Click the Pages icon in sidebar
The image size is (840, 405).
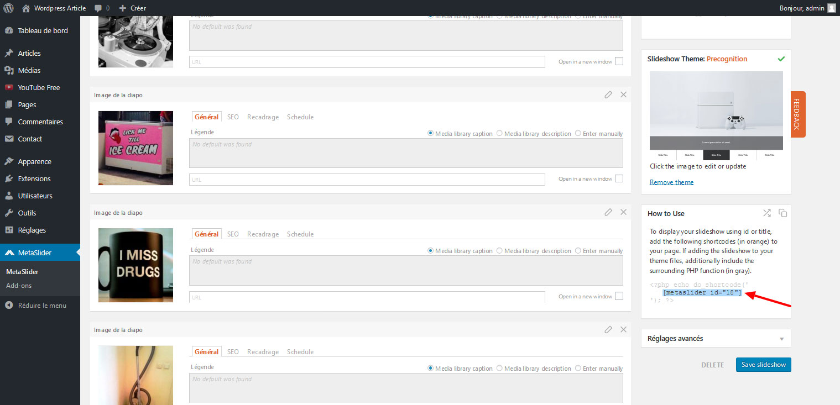(x=9, y=104)
